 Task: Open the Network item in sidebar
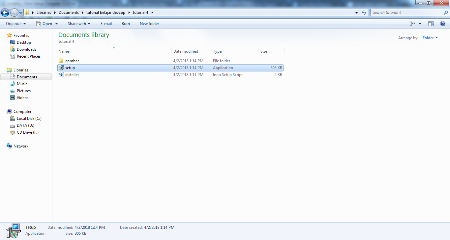click(x=21, y=146)
